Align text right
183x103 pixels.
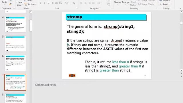(89, 3)
